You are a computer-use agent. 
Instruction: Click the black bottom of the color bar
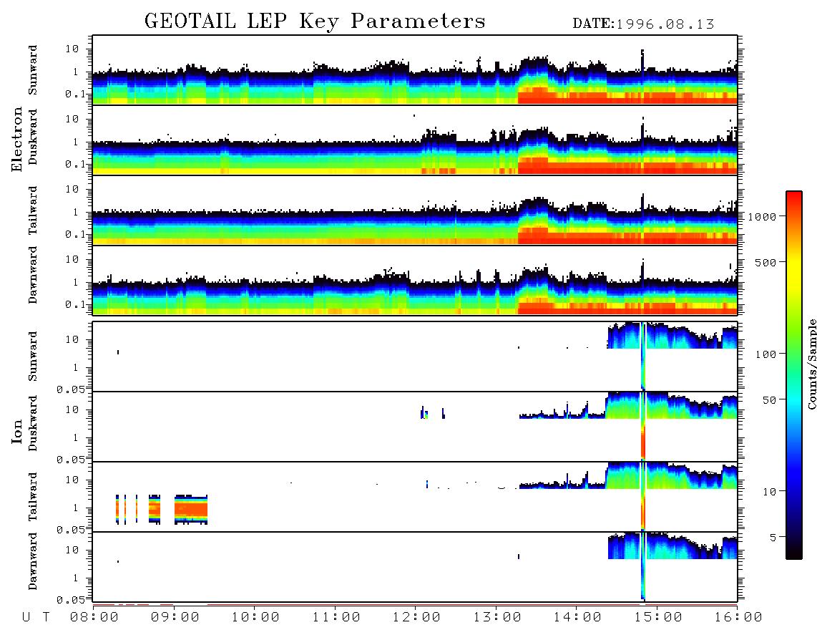pos(794,552)
